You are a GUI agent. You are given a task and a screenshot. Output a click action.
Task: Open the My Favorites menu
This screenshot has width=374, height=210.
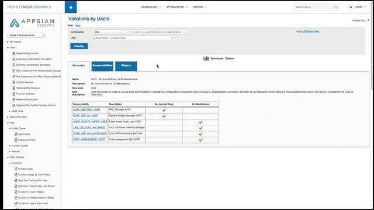177,7
